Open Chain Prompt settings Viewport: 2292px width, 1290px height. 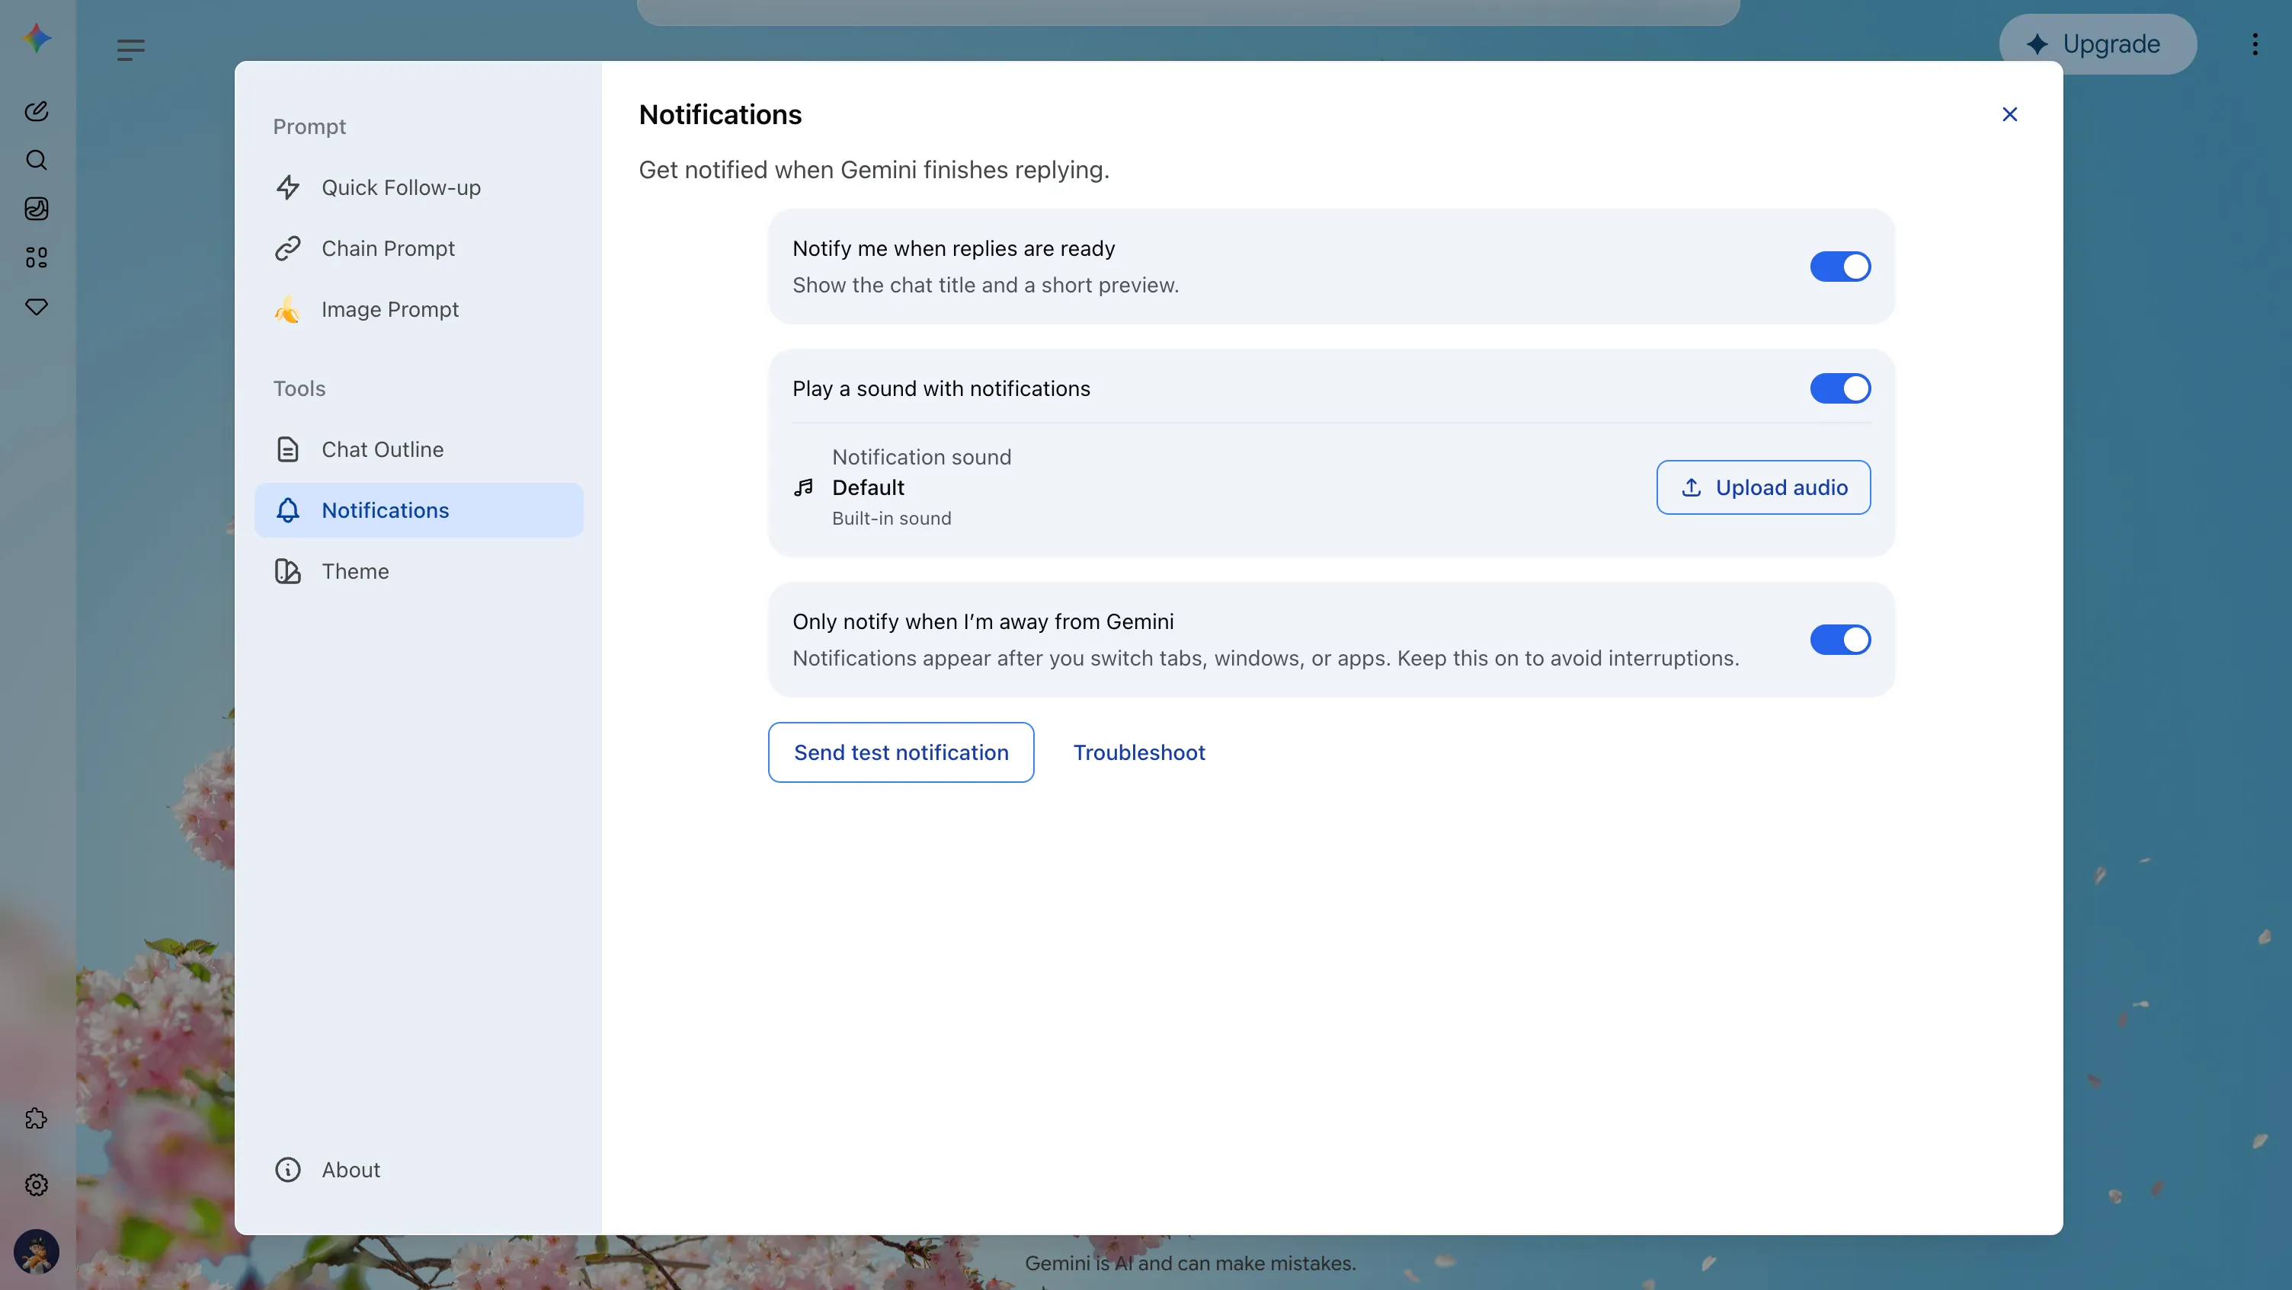click(x=419, y=249)
